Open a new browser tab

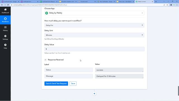tap(156, 2)
